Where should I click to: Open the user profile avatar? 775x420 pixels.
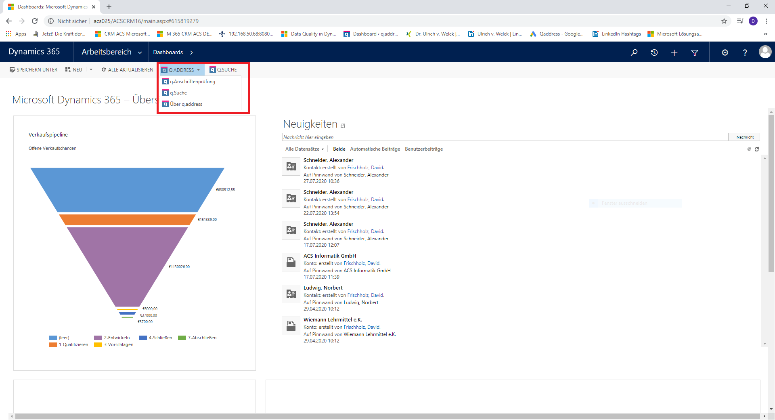tap(765, 52)
